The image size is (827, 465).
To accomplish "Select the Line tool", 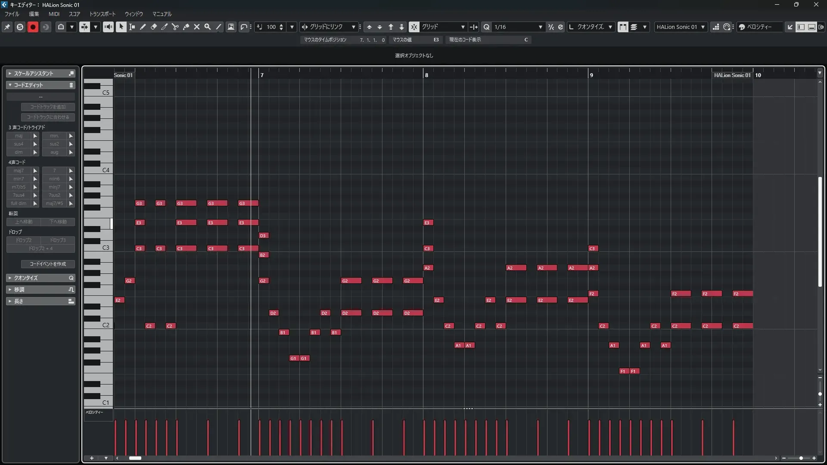I will (218, 27).
